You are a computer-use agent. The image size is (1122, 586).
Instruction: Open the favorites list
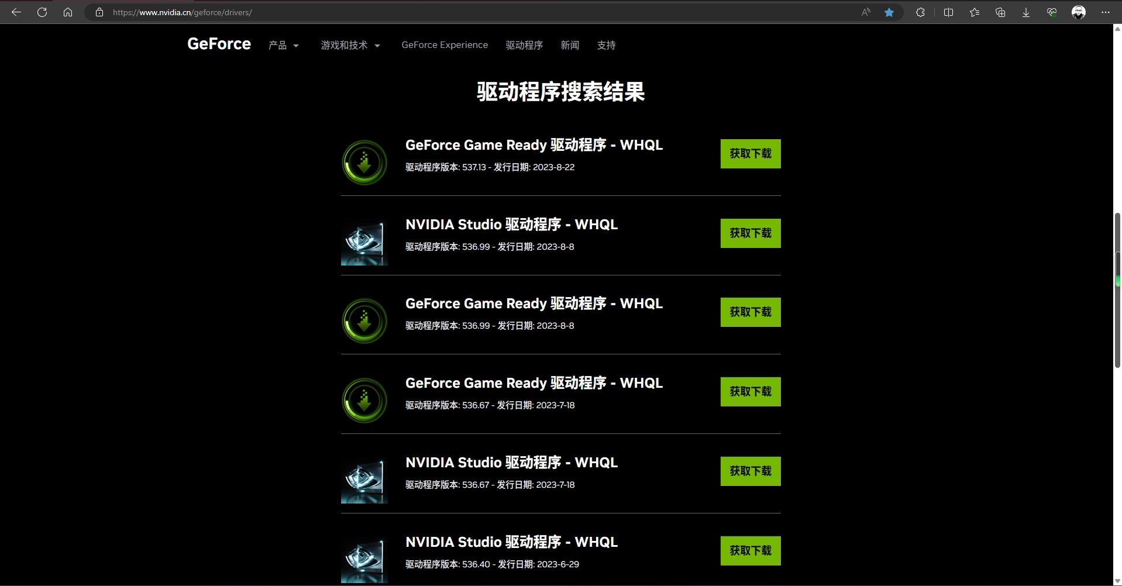tap(975, 12)
